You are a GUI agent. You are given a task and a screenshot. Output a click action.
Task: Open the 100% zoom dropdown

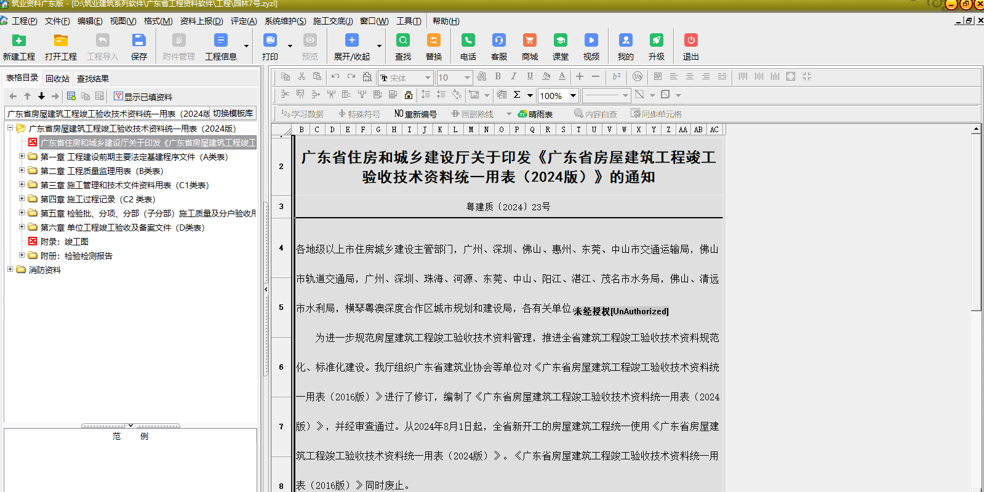tap(573, 95)
